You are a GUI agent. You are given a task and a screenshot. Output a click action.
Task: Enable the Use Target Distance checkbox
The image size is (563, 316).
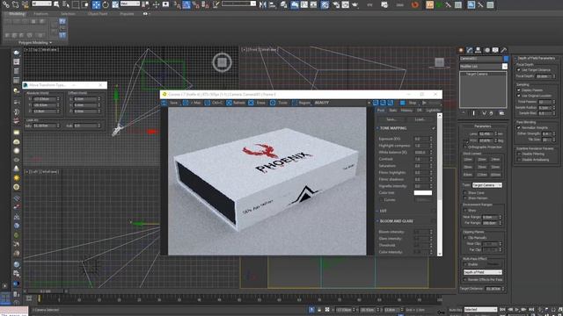click(519, 70)
